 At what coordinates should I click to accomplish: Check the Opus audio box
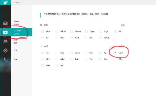(71, 53)
